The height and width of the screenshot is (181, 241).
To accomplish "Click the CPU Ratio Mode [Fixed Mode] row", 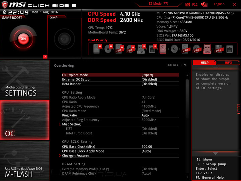I will [x=120, y=111].
